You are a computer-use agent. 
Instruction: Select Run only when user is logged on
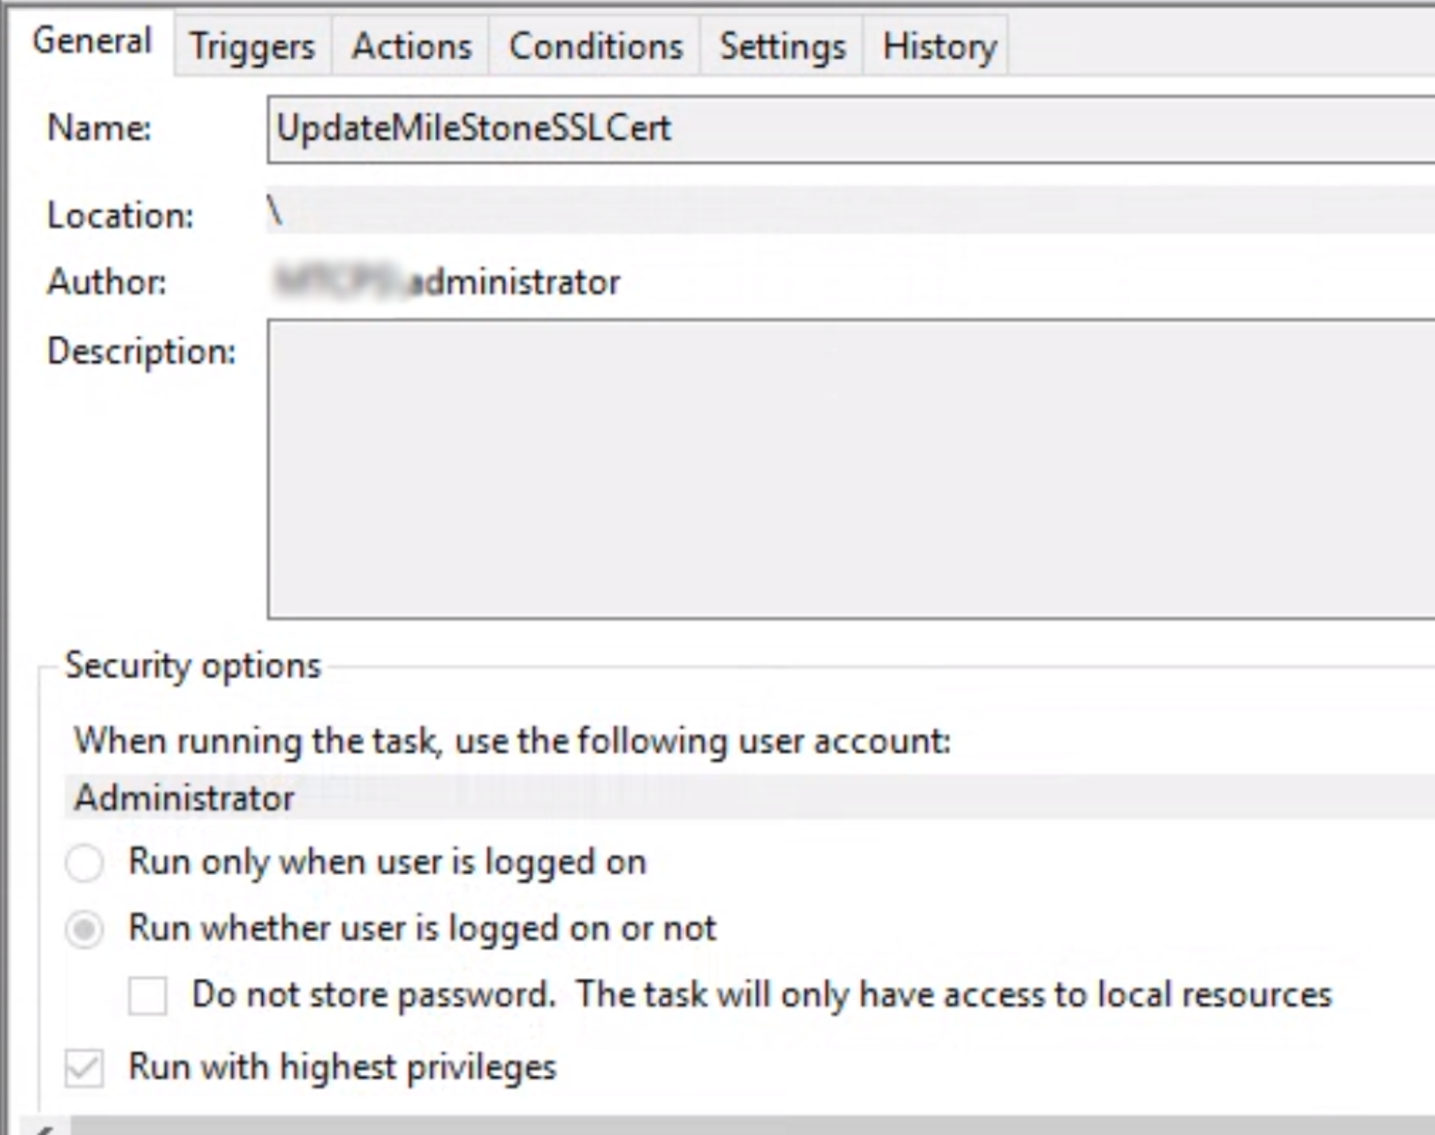point(84,863)
